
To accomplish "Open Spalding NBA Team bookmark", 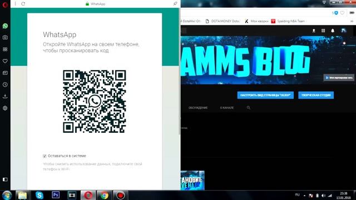I will (288, 21).
